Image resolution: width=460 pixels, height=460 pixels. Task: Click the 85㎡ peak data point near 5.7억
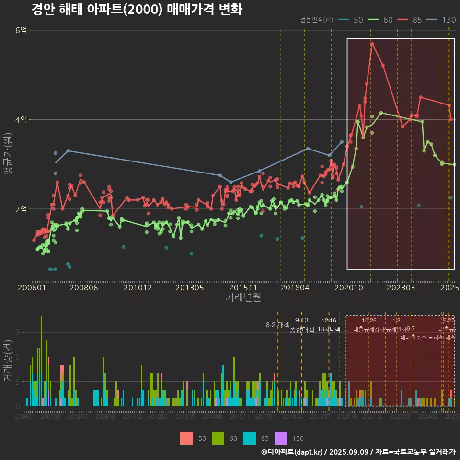tap(372, 44)
